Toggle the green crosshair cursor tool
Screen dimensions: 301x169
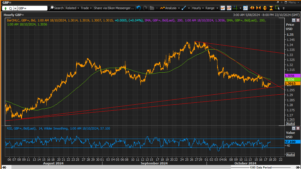click(x=235, y=8)
